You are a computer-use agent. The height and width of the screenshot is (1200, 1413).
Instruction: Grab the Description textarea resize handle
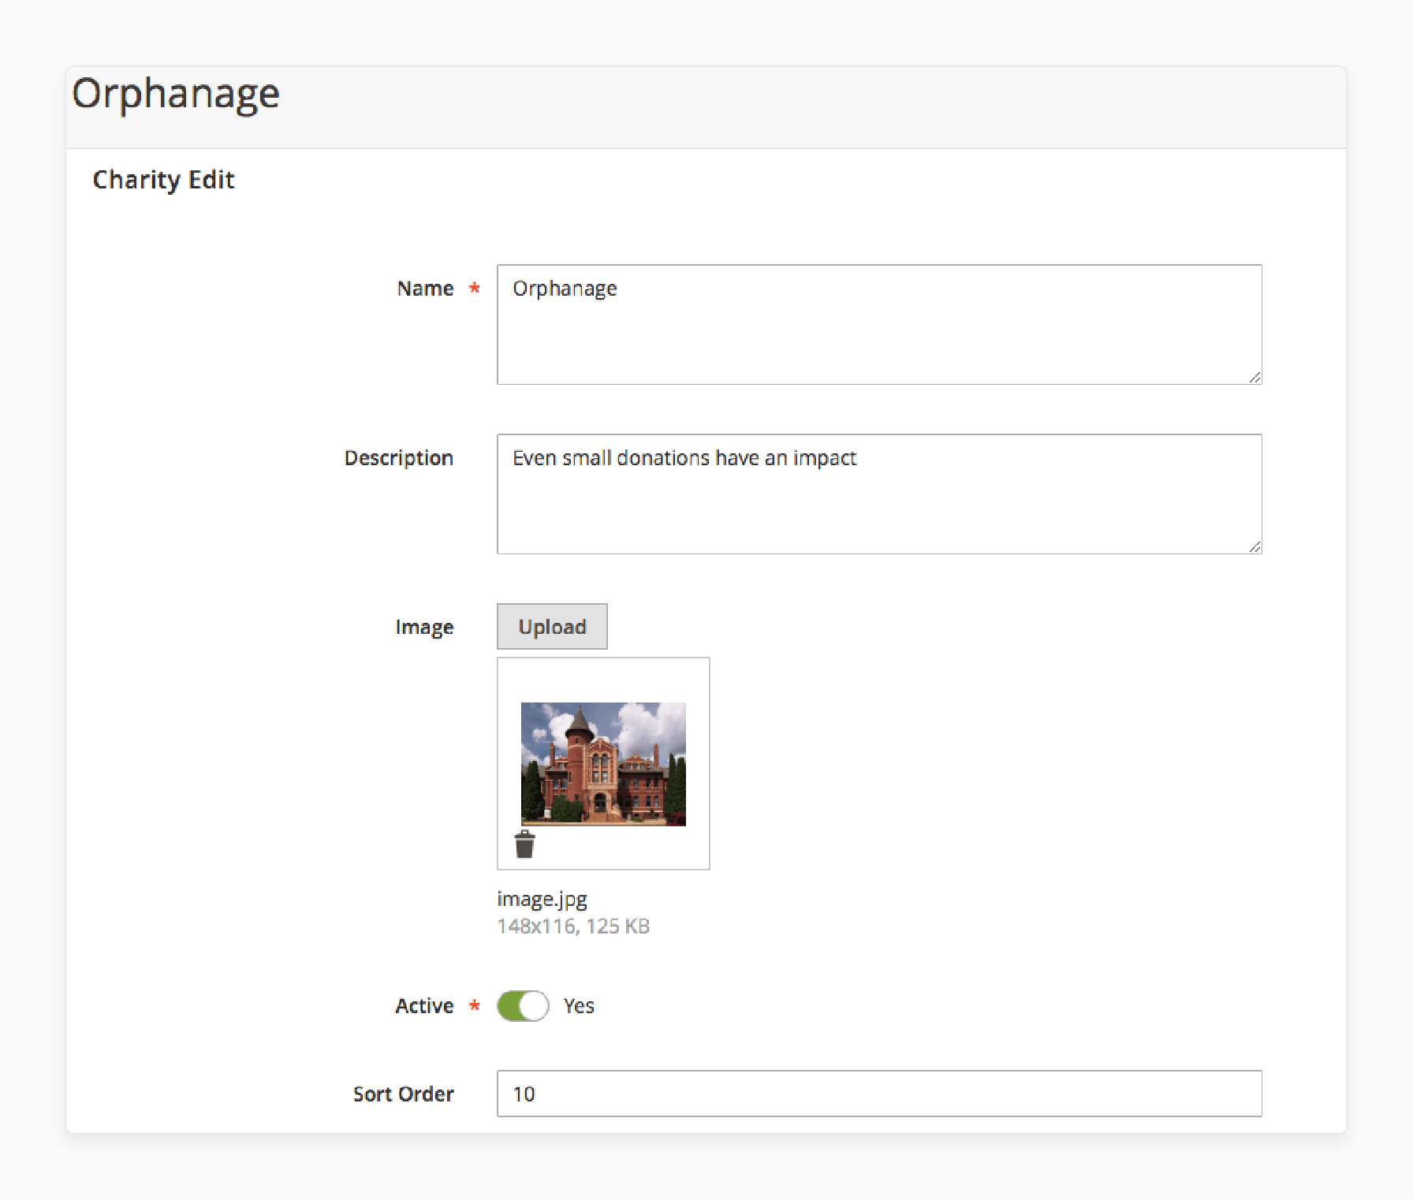pyautogui.click(x=1255, y=547)
